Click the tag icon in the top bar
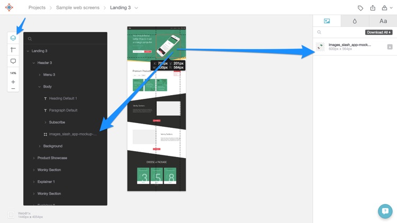The width and height of the screenshot is (397, 223). point(360,8)
